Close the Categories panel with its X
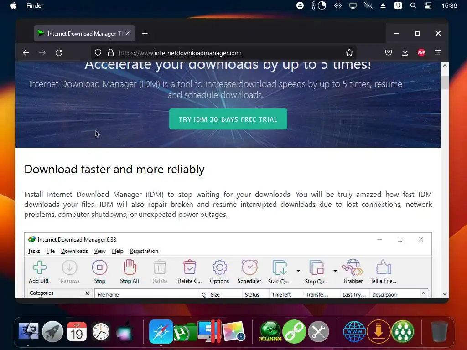 click(x=87, y=293)
